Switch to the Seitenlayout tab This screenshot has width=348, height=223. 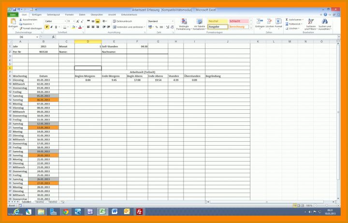click(53, 15)
